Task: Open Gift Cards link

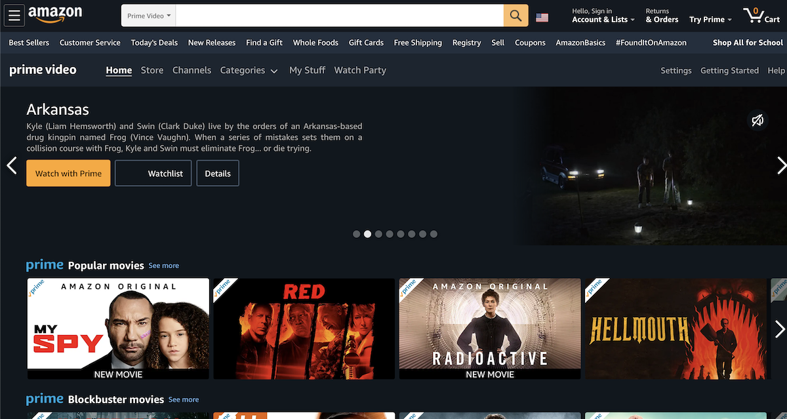Action: (x=366, y=43)
